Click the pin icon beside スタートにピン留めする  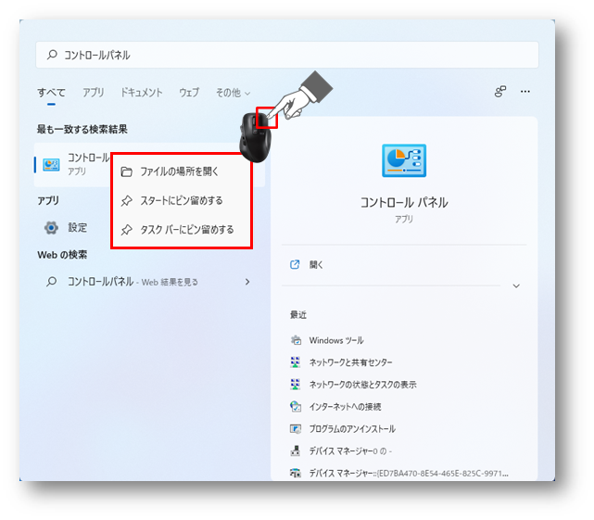point(126,200)
